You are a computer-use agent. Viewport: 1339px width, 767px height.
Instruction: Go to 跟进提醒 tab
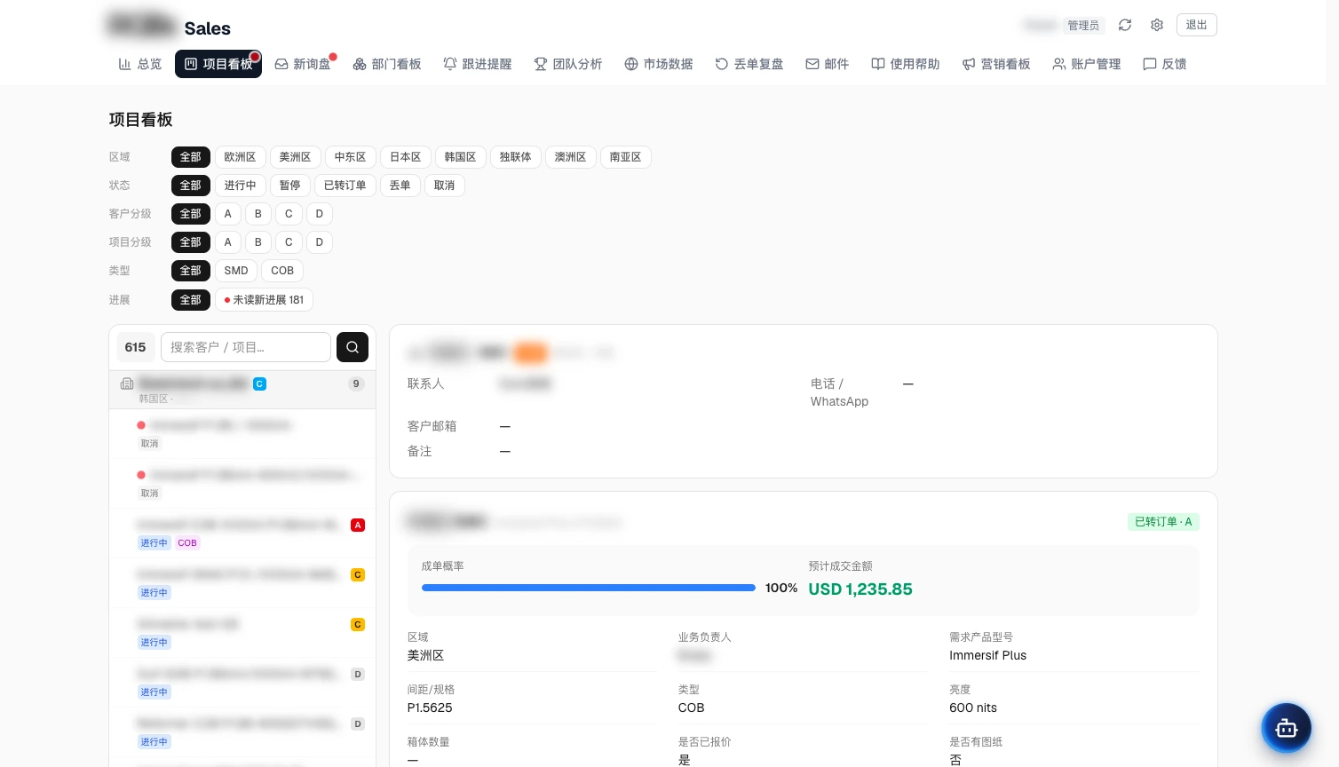478,64
